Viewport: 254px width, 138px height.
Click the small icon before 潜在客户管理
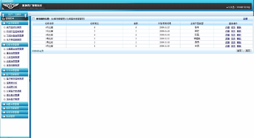click(5, 95)
